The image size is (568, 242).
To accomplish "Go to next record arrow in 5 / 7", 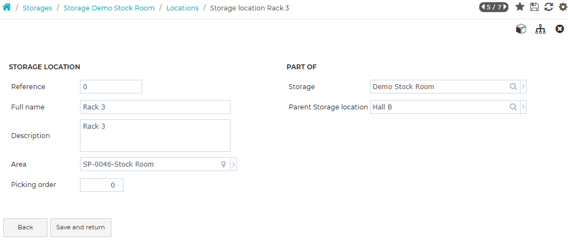I will [x=505, y=7].
